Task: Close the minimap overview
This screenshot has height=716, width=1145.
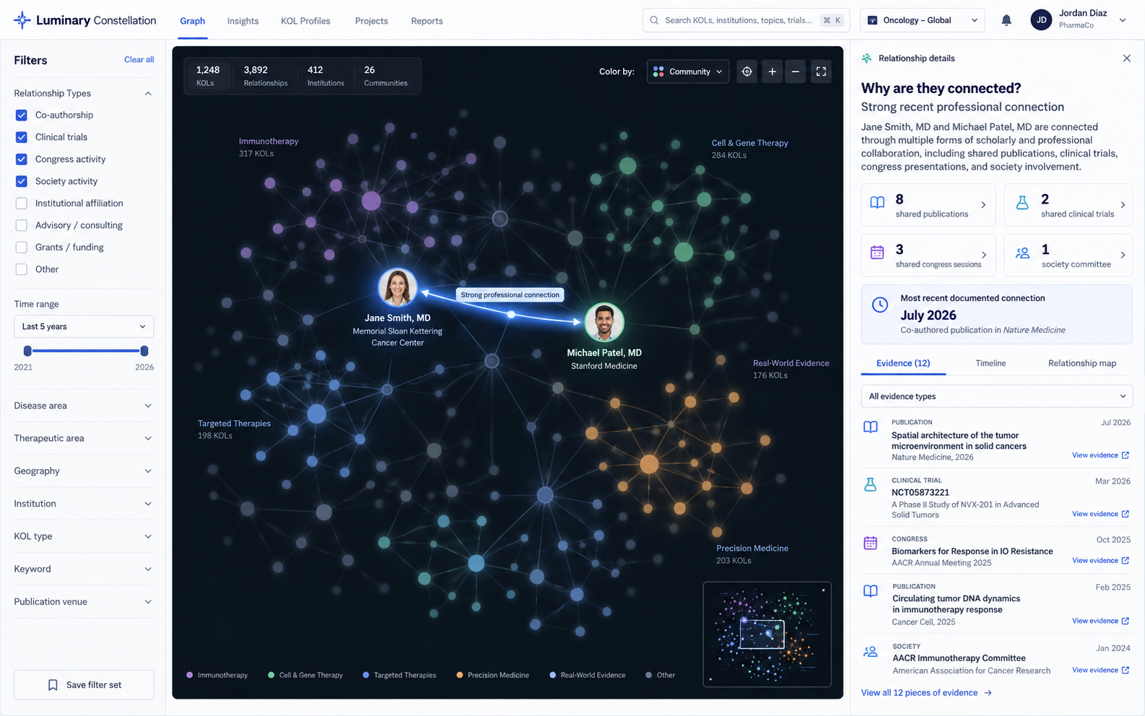Action: click(x=823, y=590)
